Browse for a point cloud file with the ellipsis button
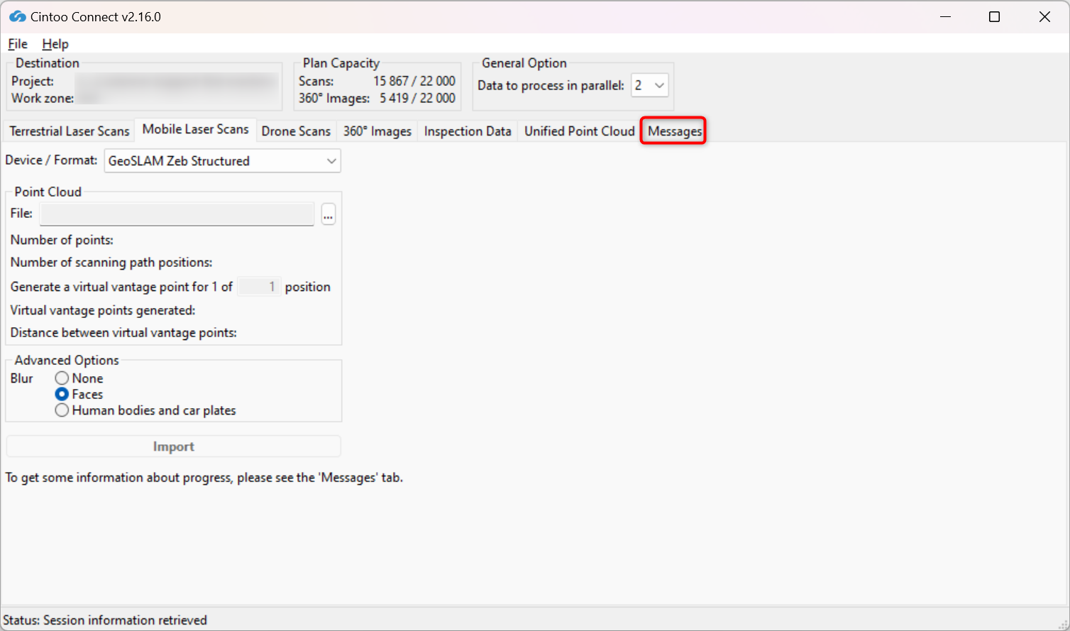Image resolution: width=1070 pixels, height=631 pixels. click(x=328, y=214)
